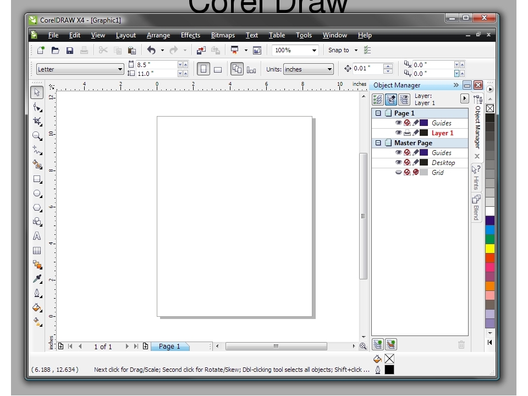Collapse the Page 1 tree node
Screen dimensions: 528x396
[x=378, y=113]
